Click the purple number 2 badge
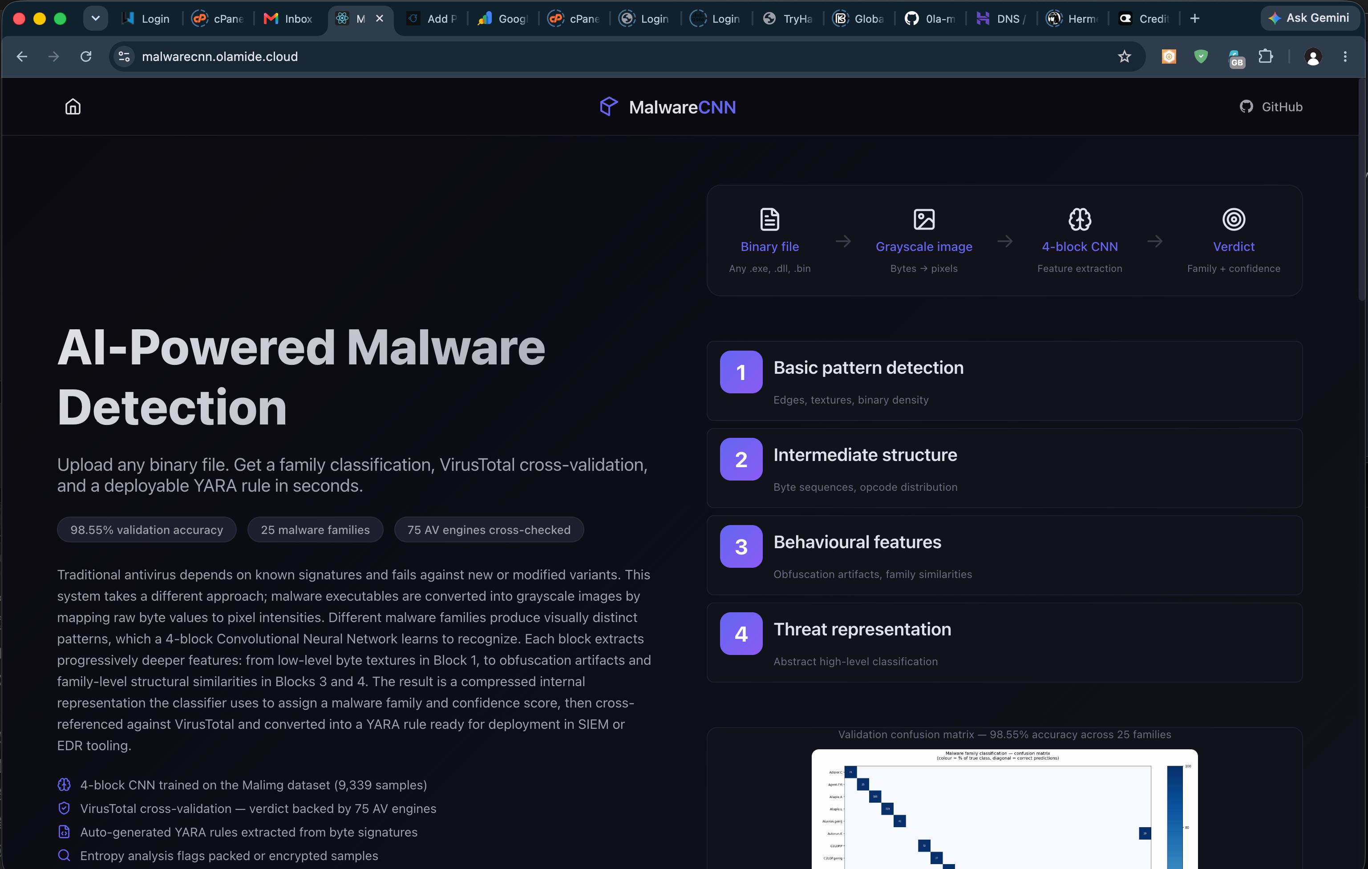Screen dimensions: 1368x869 741,459
